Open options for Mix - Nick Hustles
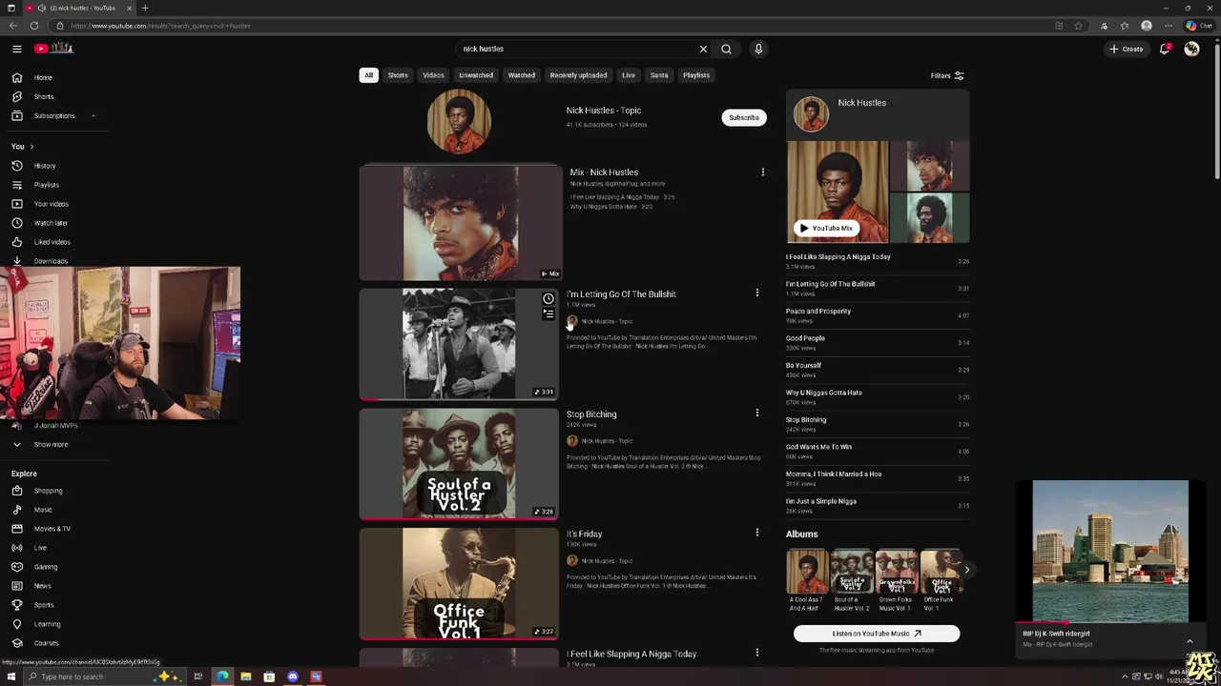Image resolution: width=1221 pixels, height=686 pixels. [762, 172]
